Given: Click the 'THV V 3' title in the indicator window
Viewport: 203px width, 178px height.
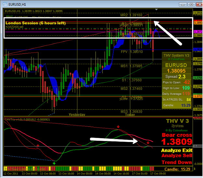Looking at the screenshot, I should 177,121.
